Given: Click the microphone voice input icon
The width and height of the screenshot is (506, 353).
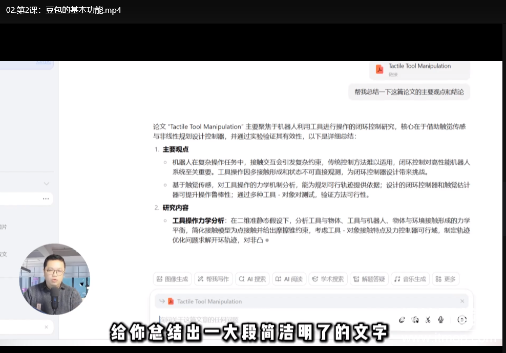Looking at the screenshot, I should [440, 320].
